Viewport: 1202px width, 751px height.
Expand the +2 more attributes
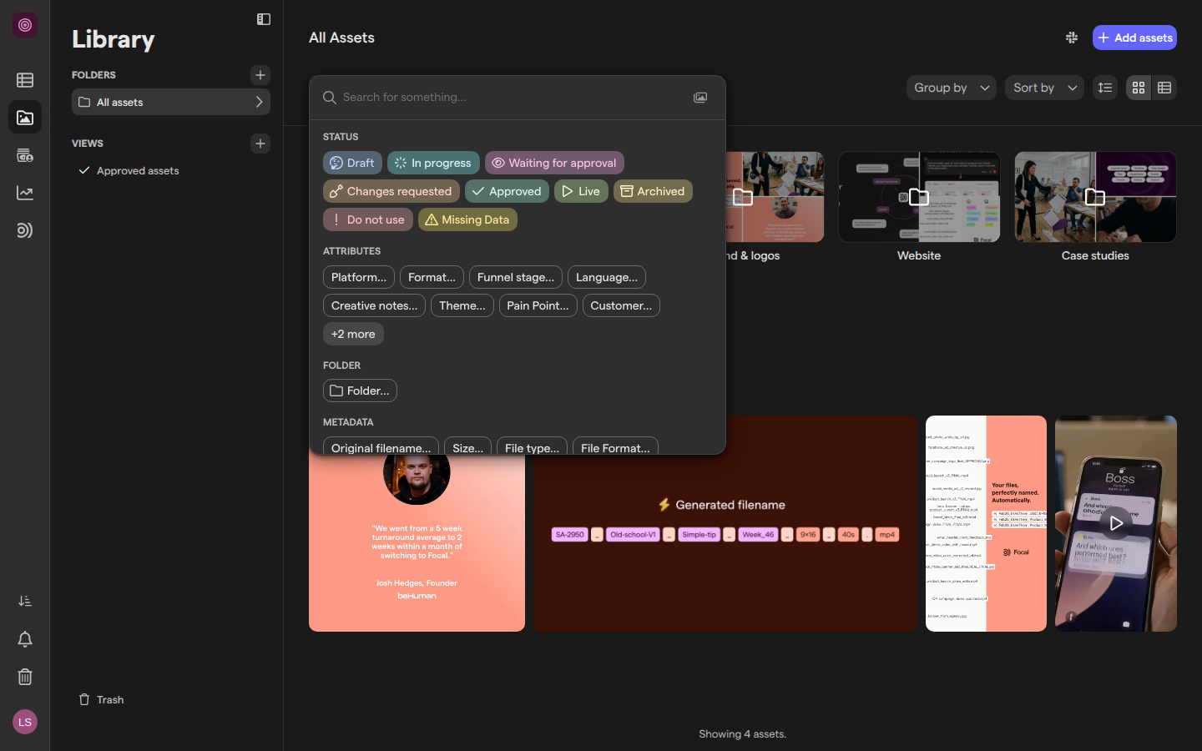(x=353, y=334)
